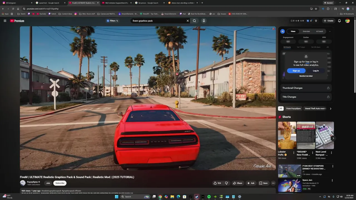The height and width of the screenshot is (200, 356).
Task: Go back in browser history
Action: [3, 9]
